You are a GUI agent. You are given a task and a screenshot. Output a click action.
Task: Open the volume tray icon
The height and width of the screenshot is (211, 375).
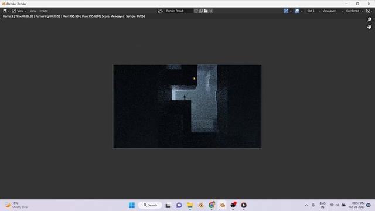337,205
